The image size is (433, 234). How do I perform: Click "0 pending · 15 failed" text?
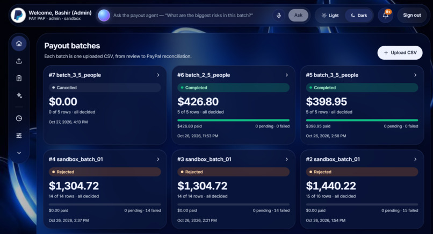coord(400,210)
